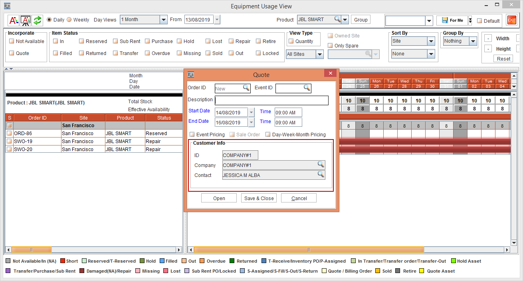Screen dimensions: 523x281
Task: Open the End Date calendar dropdown
Action: tap(251, 122)
